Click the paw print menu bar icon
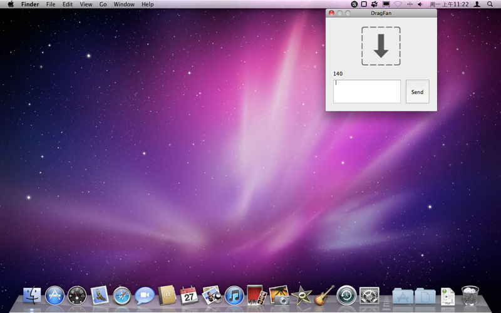The height and width of the screenshot is (313, 501). point(374,4)
